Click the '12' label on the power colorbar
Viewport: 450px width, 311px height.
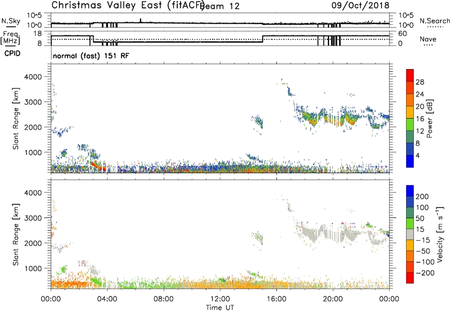coord(420,131)
